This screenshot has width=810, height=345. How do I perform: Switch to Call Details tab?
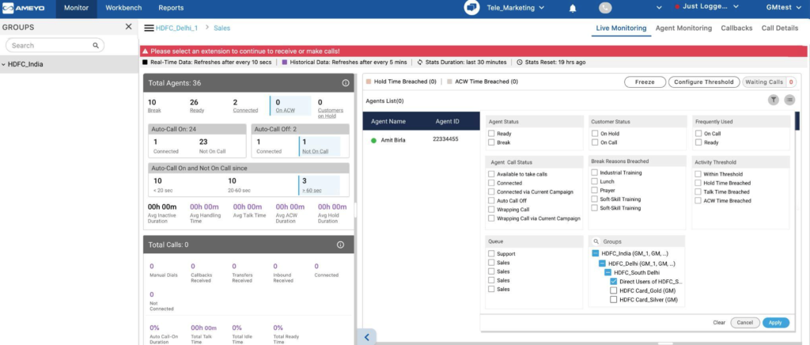click(x=780, y=28)
